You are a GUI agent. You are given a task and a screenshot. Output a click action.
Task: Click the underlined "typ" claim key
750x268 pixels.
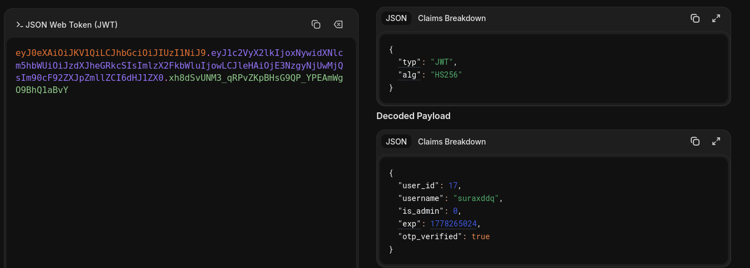(x=410, y=61)
